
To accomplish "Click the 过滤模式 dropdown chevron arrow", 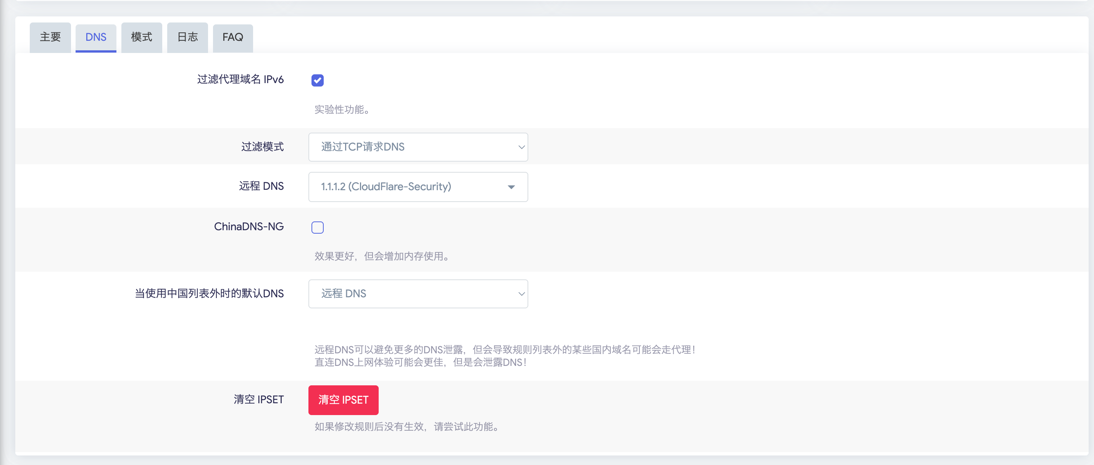I will click(x=521, y=147).
